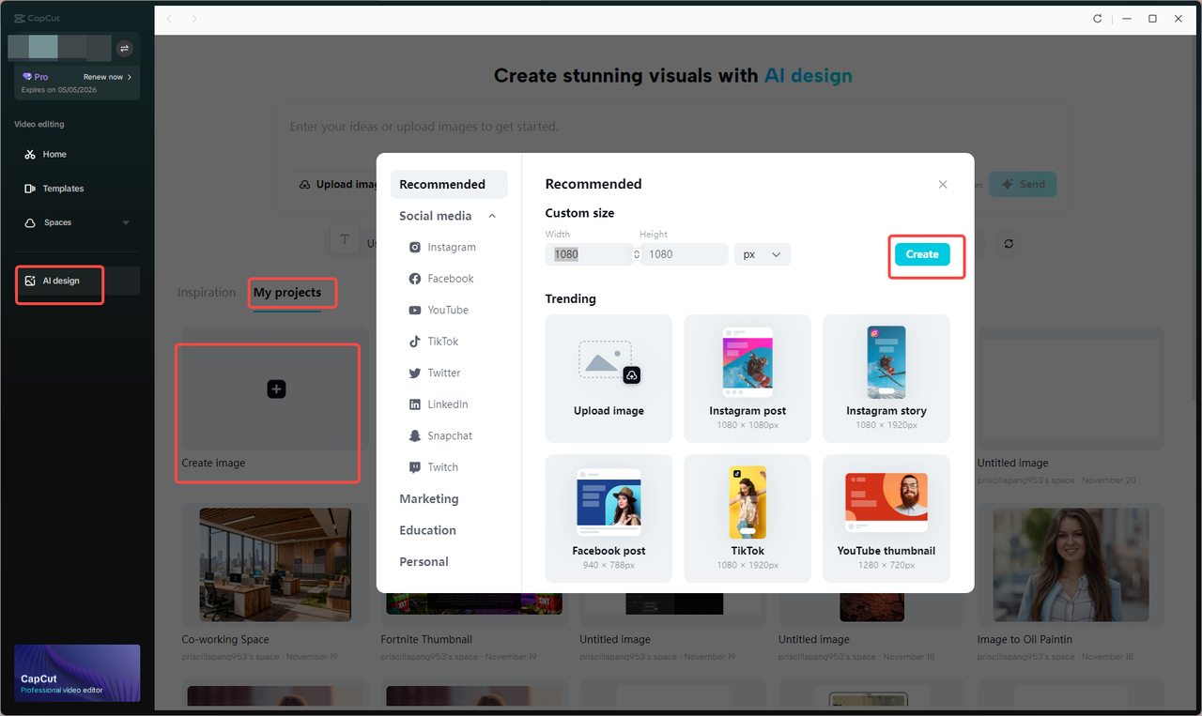Select the Instagram icon under Social media
1202x716 pixels.
414,247
